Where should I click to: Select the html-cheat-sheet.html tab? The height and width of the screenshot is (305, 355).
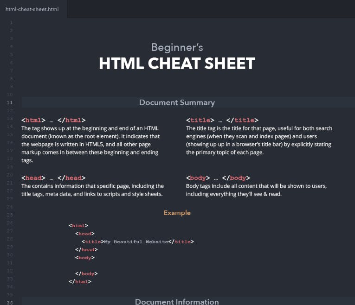pos(32,9)
